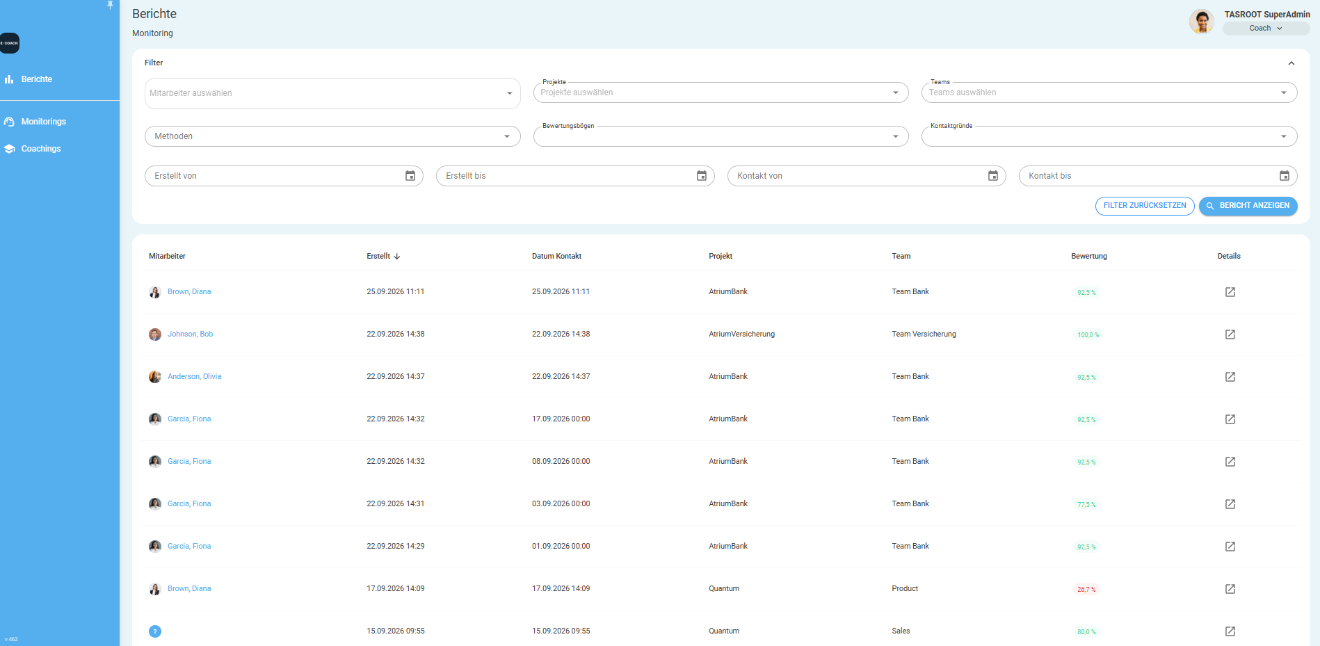Open details for Garcia, Fiona 17.09.2026 contact row
This screenshot has height=646, width=1320.
click(x=1230, y=419)
